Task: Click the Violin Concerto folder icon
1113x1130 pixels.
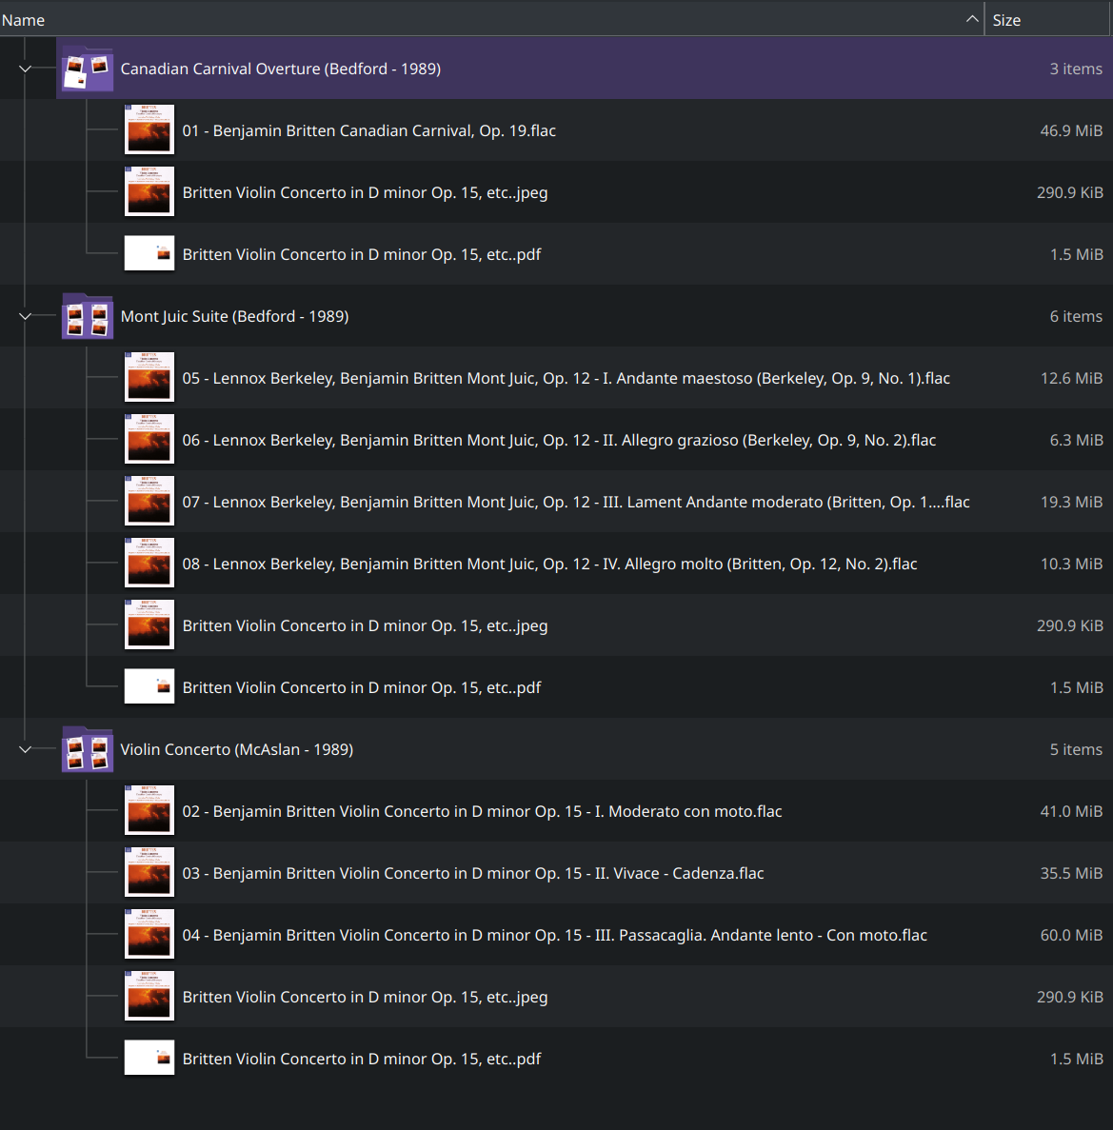Action: [x=87, y=749]
